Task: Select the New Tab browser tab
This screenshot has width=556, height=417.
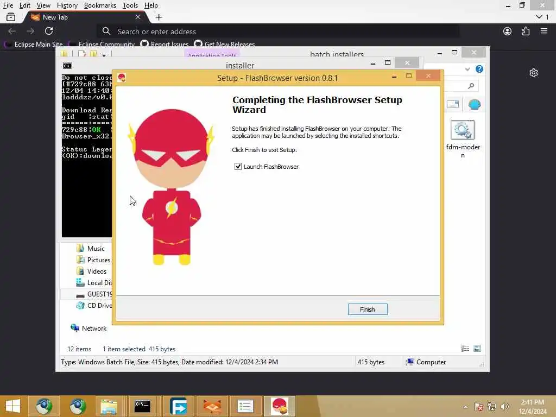Action: click(85, 17)
